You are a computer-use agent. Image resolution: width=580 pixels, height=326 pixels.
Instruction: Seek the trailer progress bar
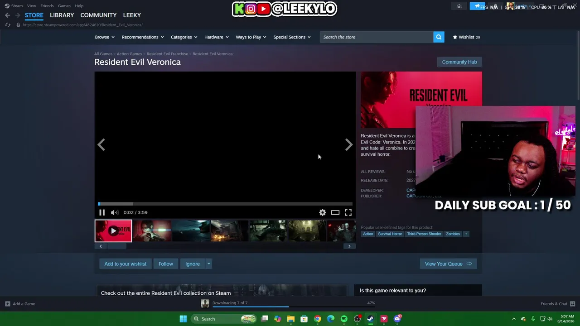coord(225,204)
